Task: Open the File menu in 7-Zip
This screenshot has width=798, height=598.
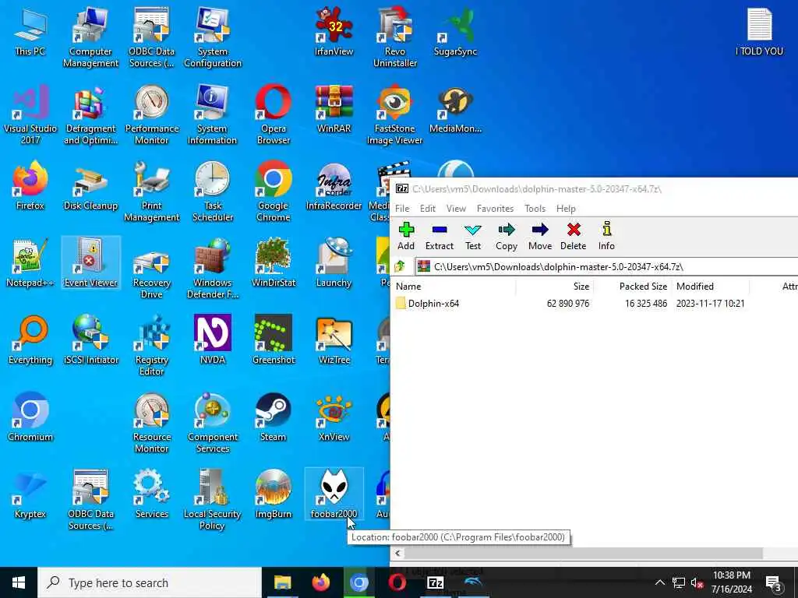Action: point(402,209)
